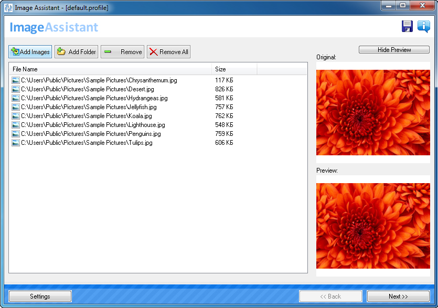Sort by the Size column header

coord(234,69)
